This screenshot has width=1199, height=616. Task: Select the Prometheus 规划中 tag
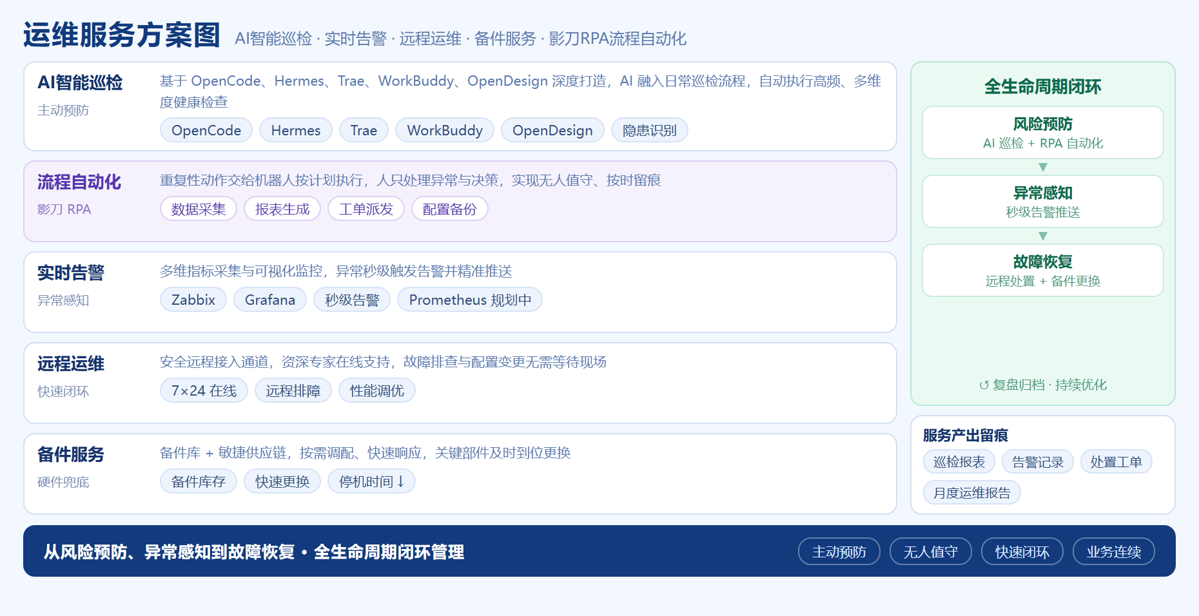(x=470, y=300)
